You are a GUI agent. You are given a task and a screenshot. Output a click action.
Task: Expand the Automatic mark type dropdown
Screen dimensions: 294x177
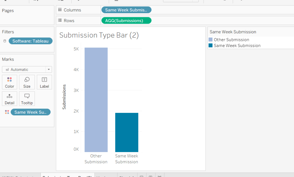(49, 70)
